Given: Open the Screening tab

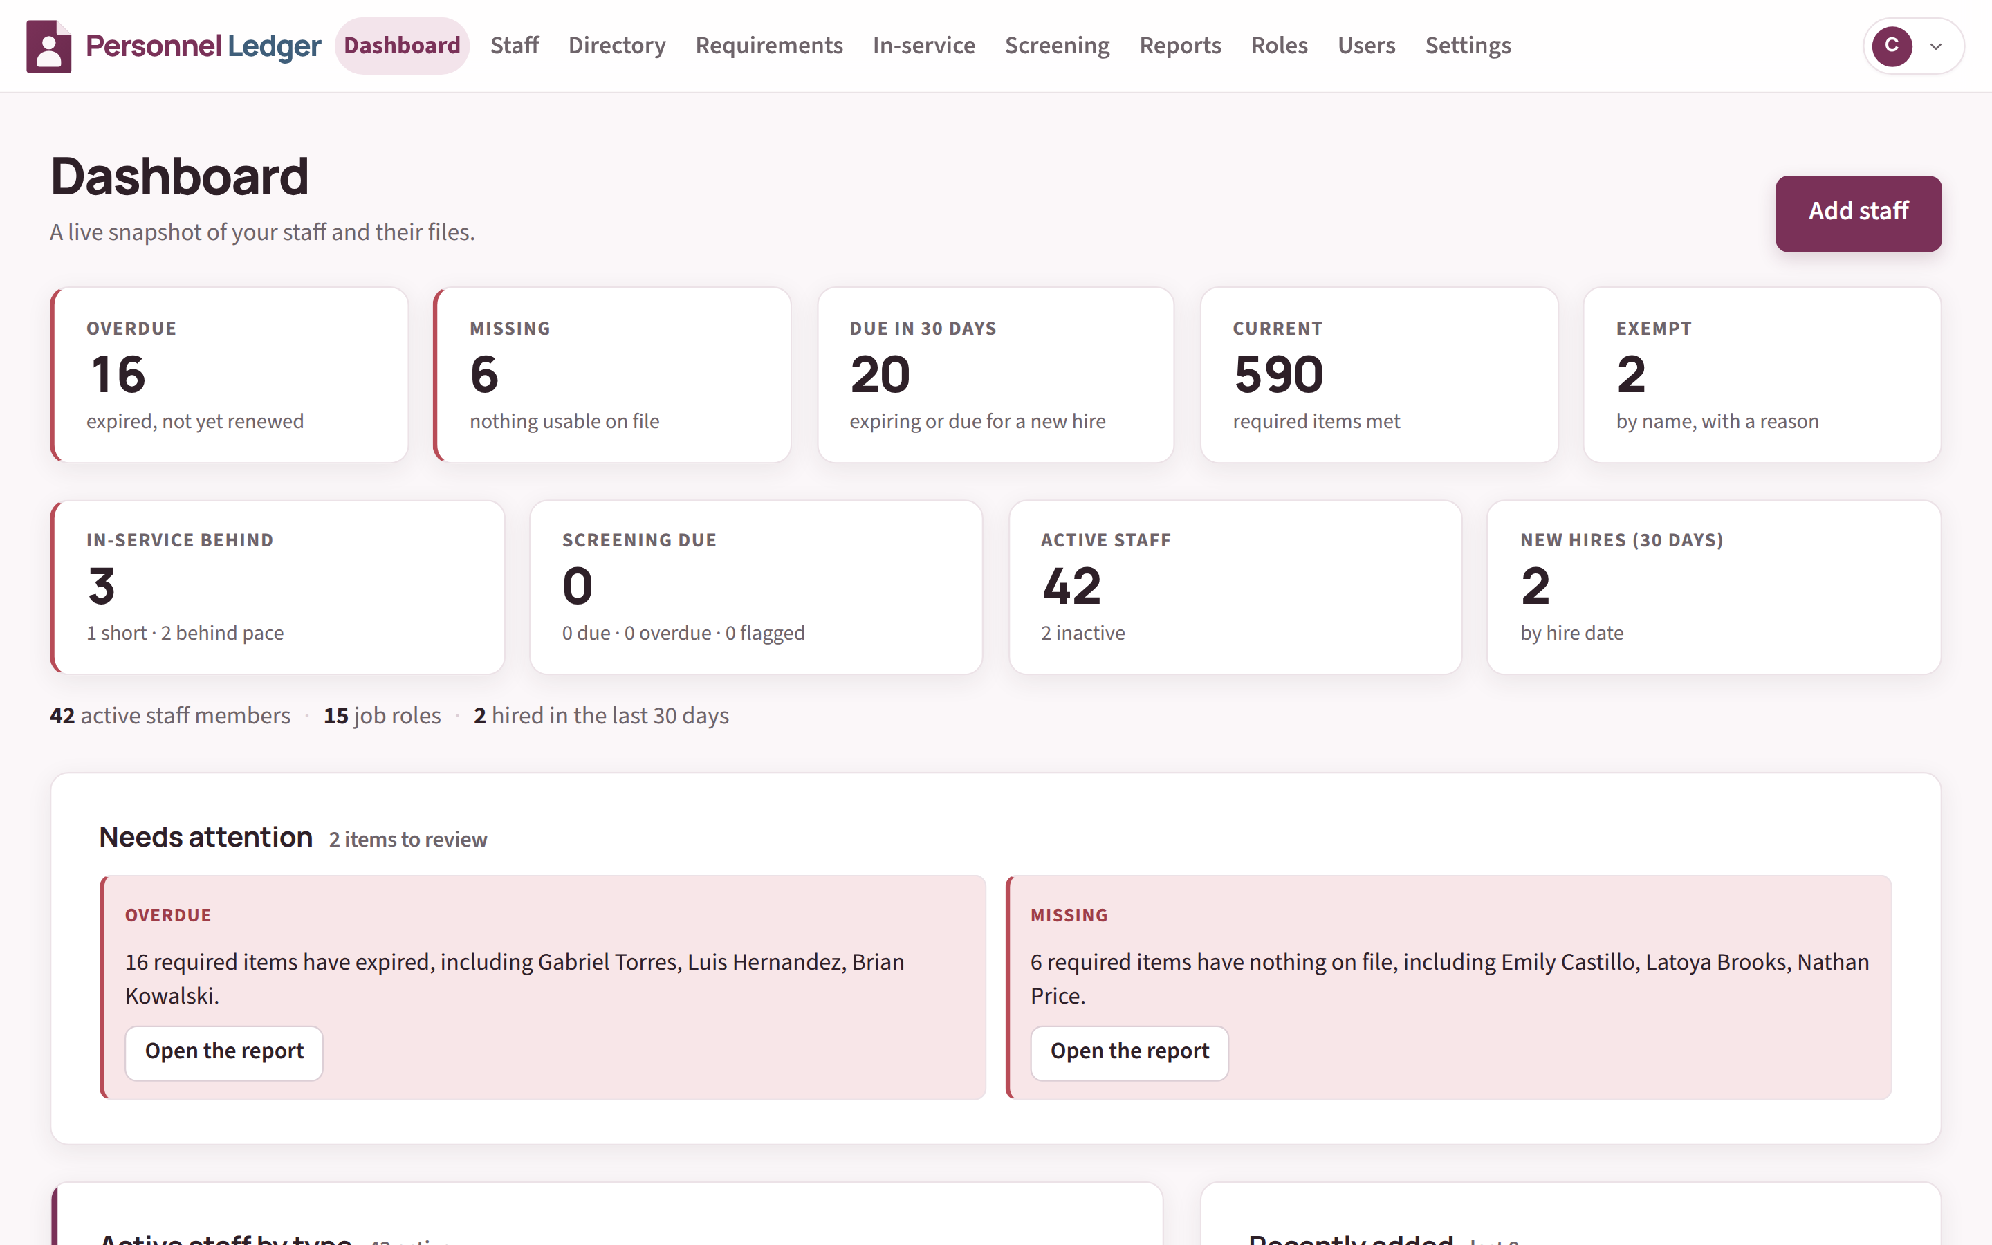Looking at the screenshot, I should (1057, 45).
